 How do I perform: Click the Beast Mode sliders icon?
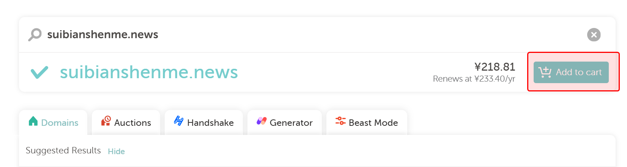(340, 121)
